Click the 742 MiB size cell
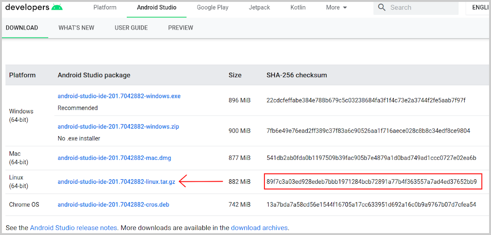Screen dimensions: 491x235 (x=240, y=205)
